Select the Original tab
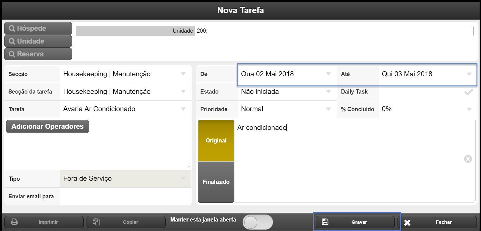The height and width of the screenshot is (231, 481). (216, 140)
